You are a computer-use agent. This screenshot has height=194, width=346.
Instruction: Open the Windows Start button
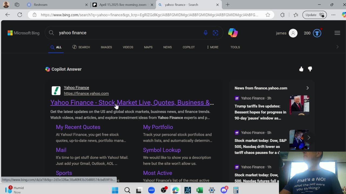point(115,190)
